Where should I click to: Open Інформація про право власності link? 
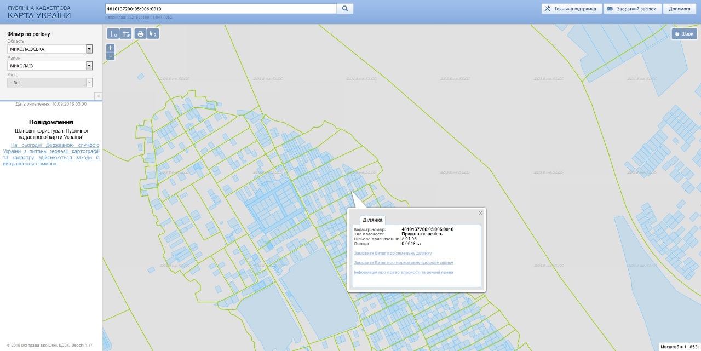pyautogui.click(x=404, y=272)
